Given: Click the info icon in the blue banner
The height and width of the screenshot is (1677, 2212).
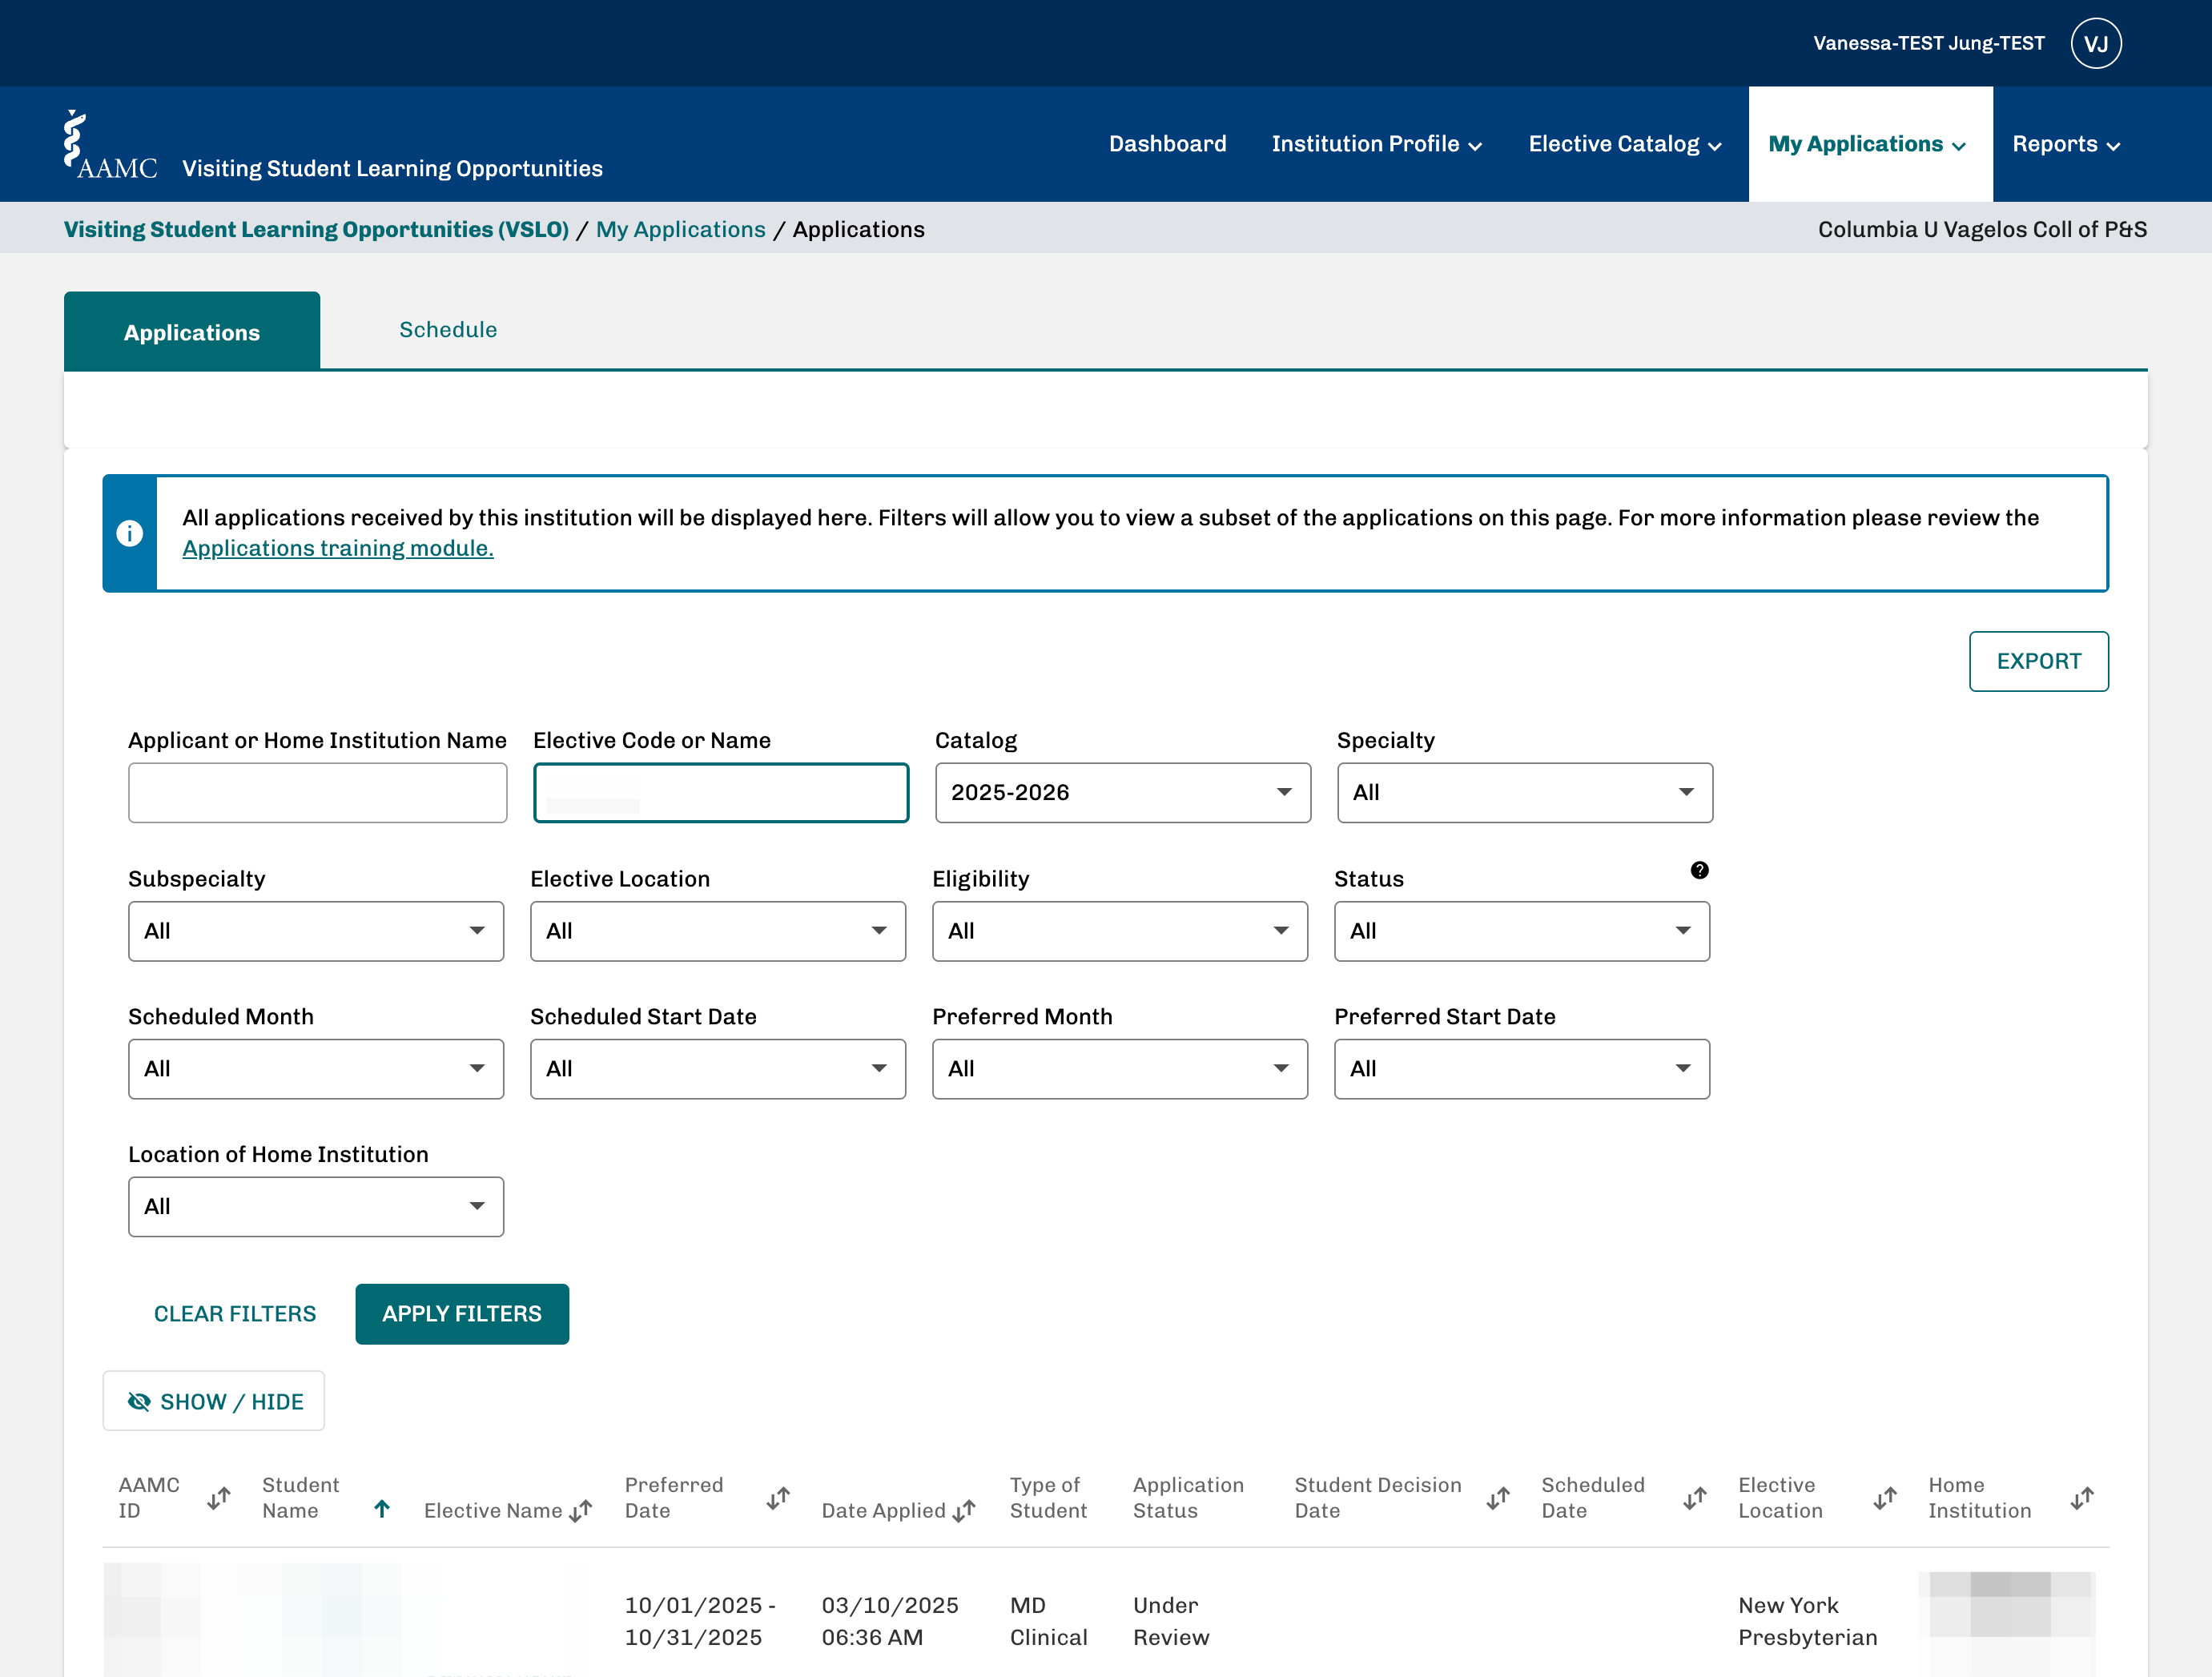Looking at the screenshot, I should click(x=130, y=533).
